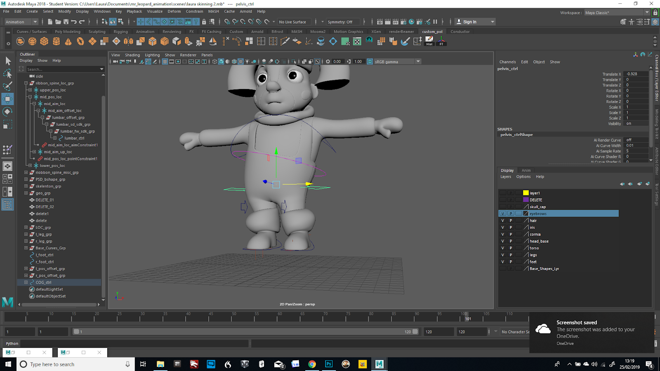Activate the Paint Selection tool
This screenshot has height=371, width=660.
[7, 86]
